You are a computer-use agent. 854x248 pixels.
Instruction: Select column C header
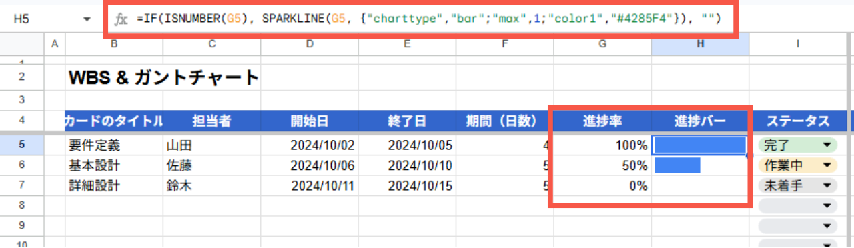click(x=212, y=44)
